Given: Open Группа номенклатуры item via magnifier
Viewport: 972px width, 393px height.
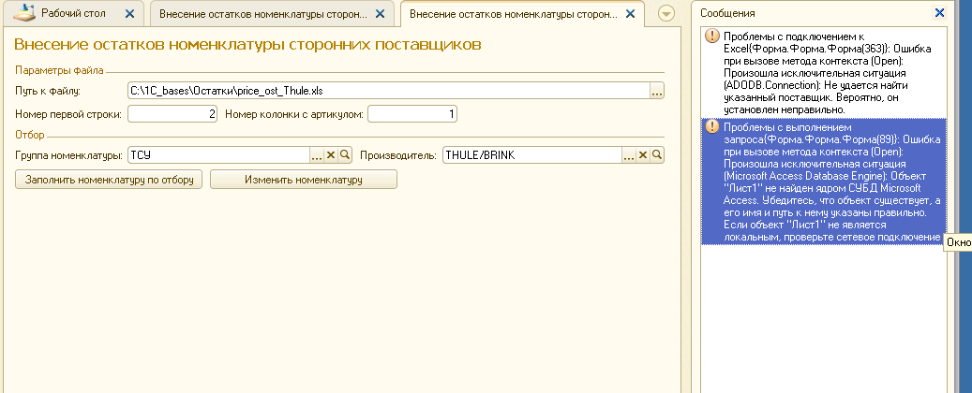Looking at the screenshot, I should tap(345, 155).
